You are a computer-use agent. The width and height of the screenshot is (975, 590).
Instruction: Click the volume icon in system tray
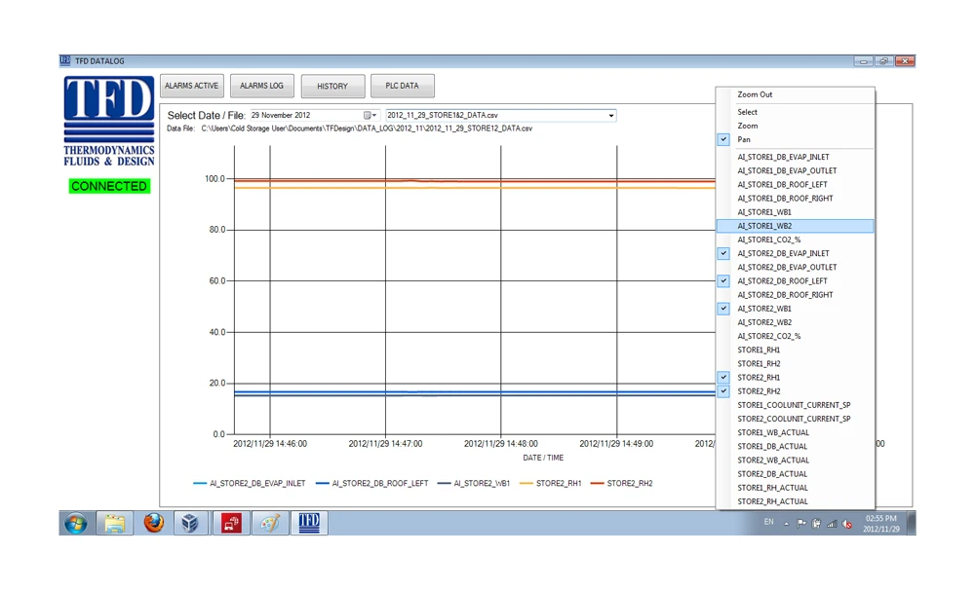847,524
